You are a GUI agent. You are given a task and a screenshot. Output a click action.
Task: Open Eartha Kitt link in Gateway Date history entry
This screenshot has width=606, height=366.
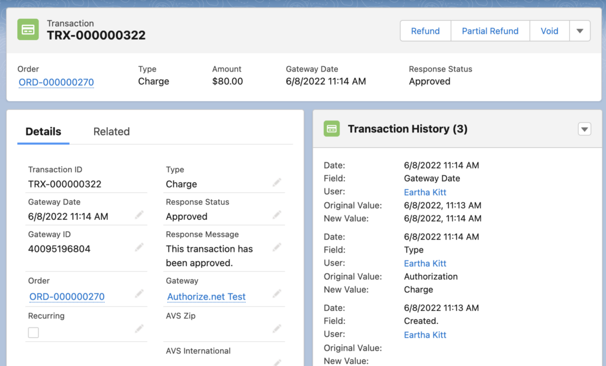click(x=425, y=192)
